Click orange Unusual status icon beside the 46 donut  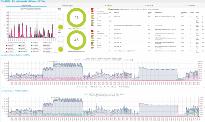click(x=92, y=23)
